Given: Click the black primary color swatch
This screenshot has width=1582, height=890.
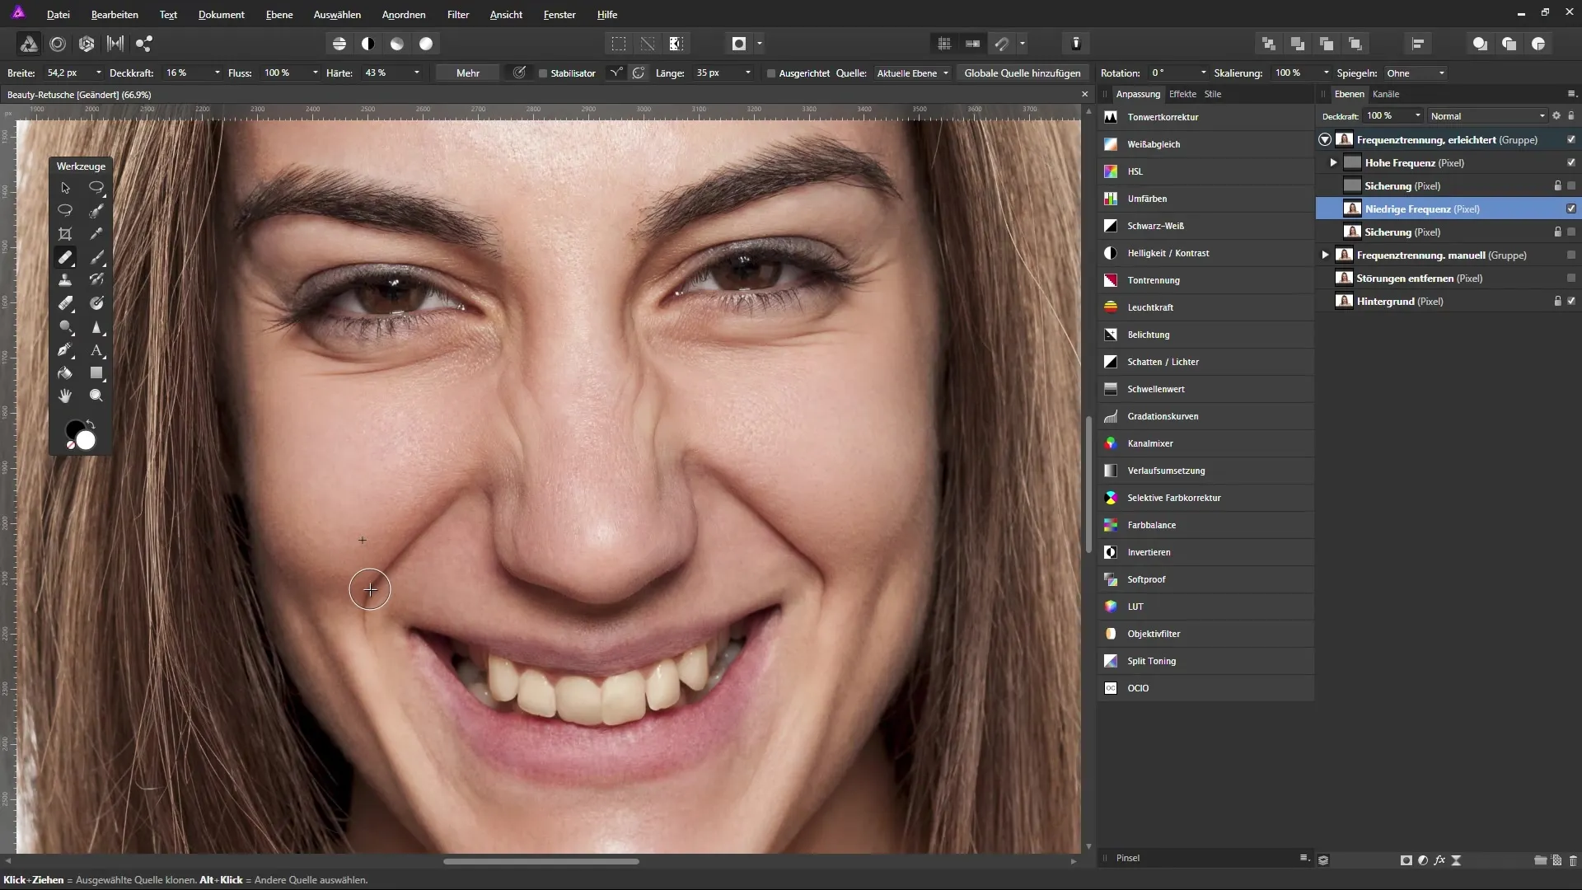Looking at the screenshot, I should [x=73, y=429].
